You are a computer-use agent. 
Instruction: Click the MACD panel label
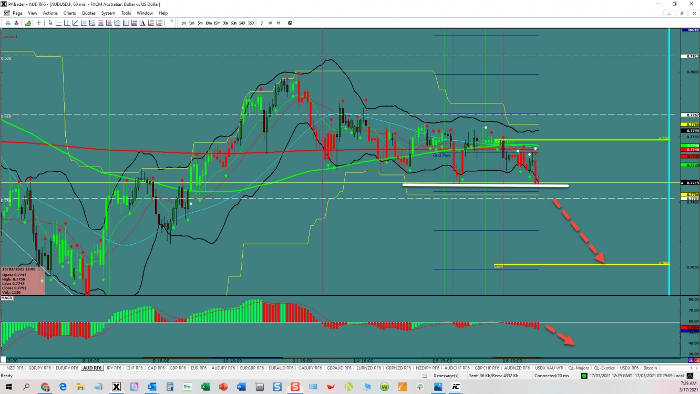click(x=7, y=298)
